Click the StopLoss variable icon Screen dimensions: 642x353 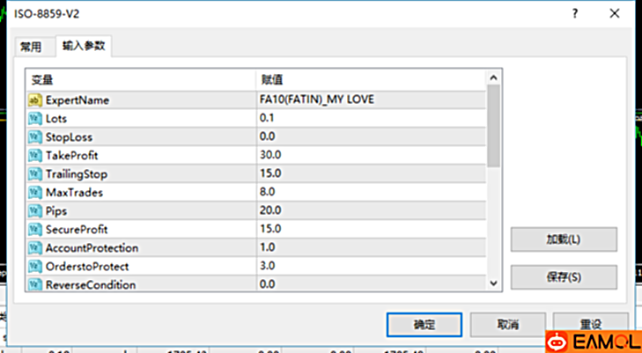(35, 136)
